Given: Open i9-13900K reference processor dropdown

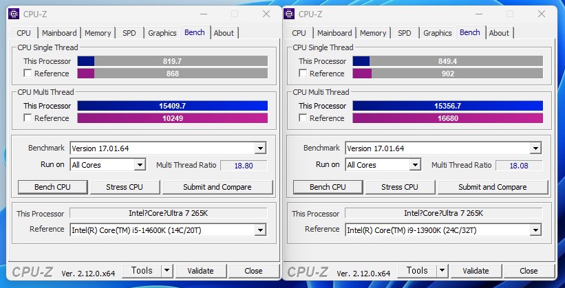Looking at the screenshot, I should tap(535, 230).
